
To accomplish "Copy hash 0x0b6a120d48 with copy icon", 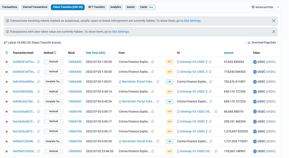I will tap(39, 141).
